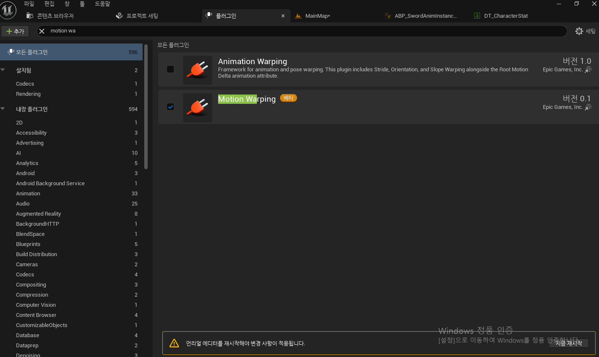Image resolution: width=599 pixels, height=357 pixels.
Task: Click the Animation Warping plugin title
Action: 252,62
